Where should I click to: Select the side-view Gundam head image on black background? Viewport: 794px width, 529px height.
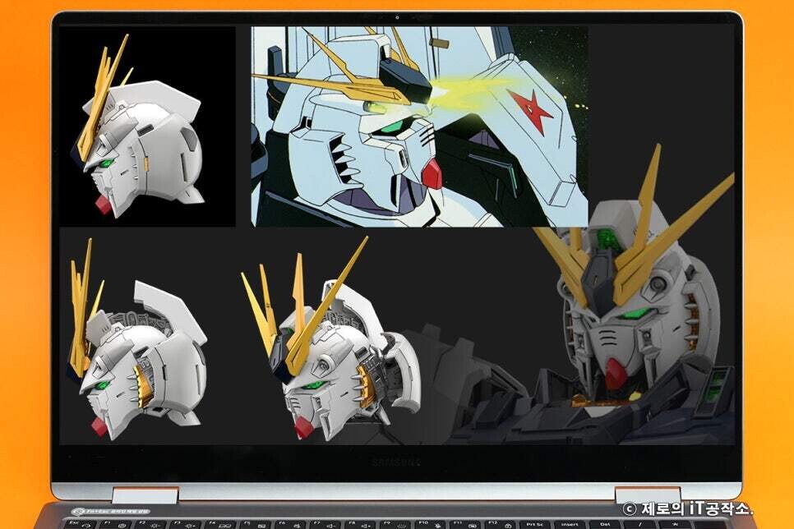point(147,126)
